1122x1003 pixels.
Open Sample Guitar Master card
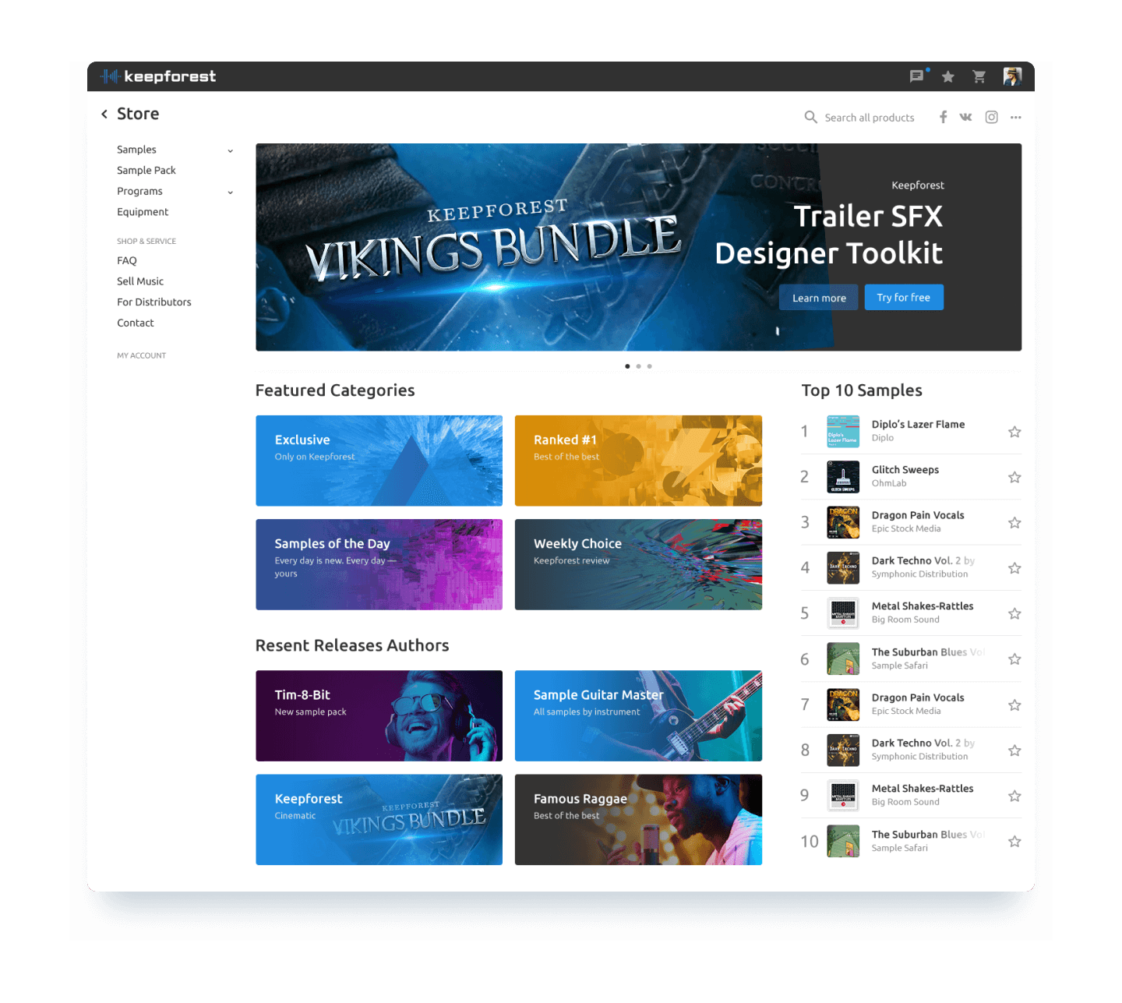coord(638,715)
